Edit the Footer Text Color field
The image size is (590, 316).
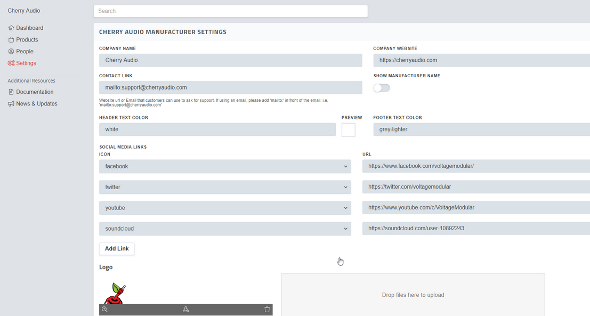(482, 129)
